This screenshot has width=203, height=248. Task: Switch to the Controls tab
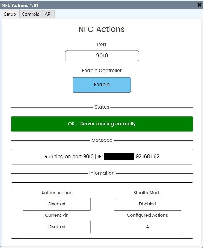pos(30,14)
